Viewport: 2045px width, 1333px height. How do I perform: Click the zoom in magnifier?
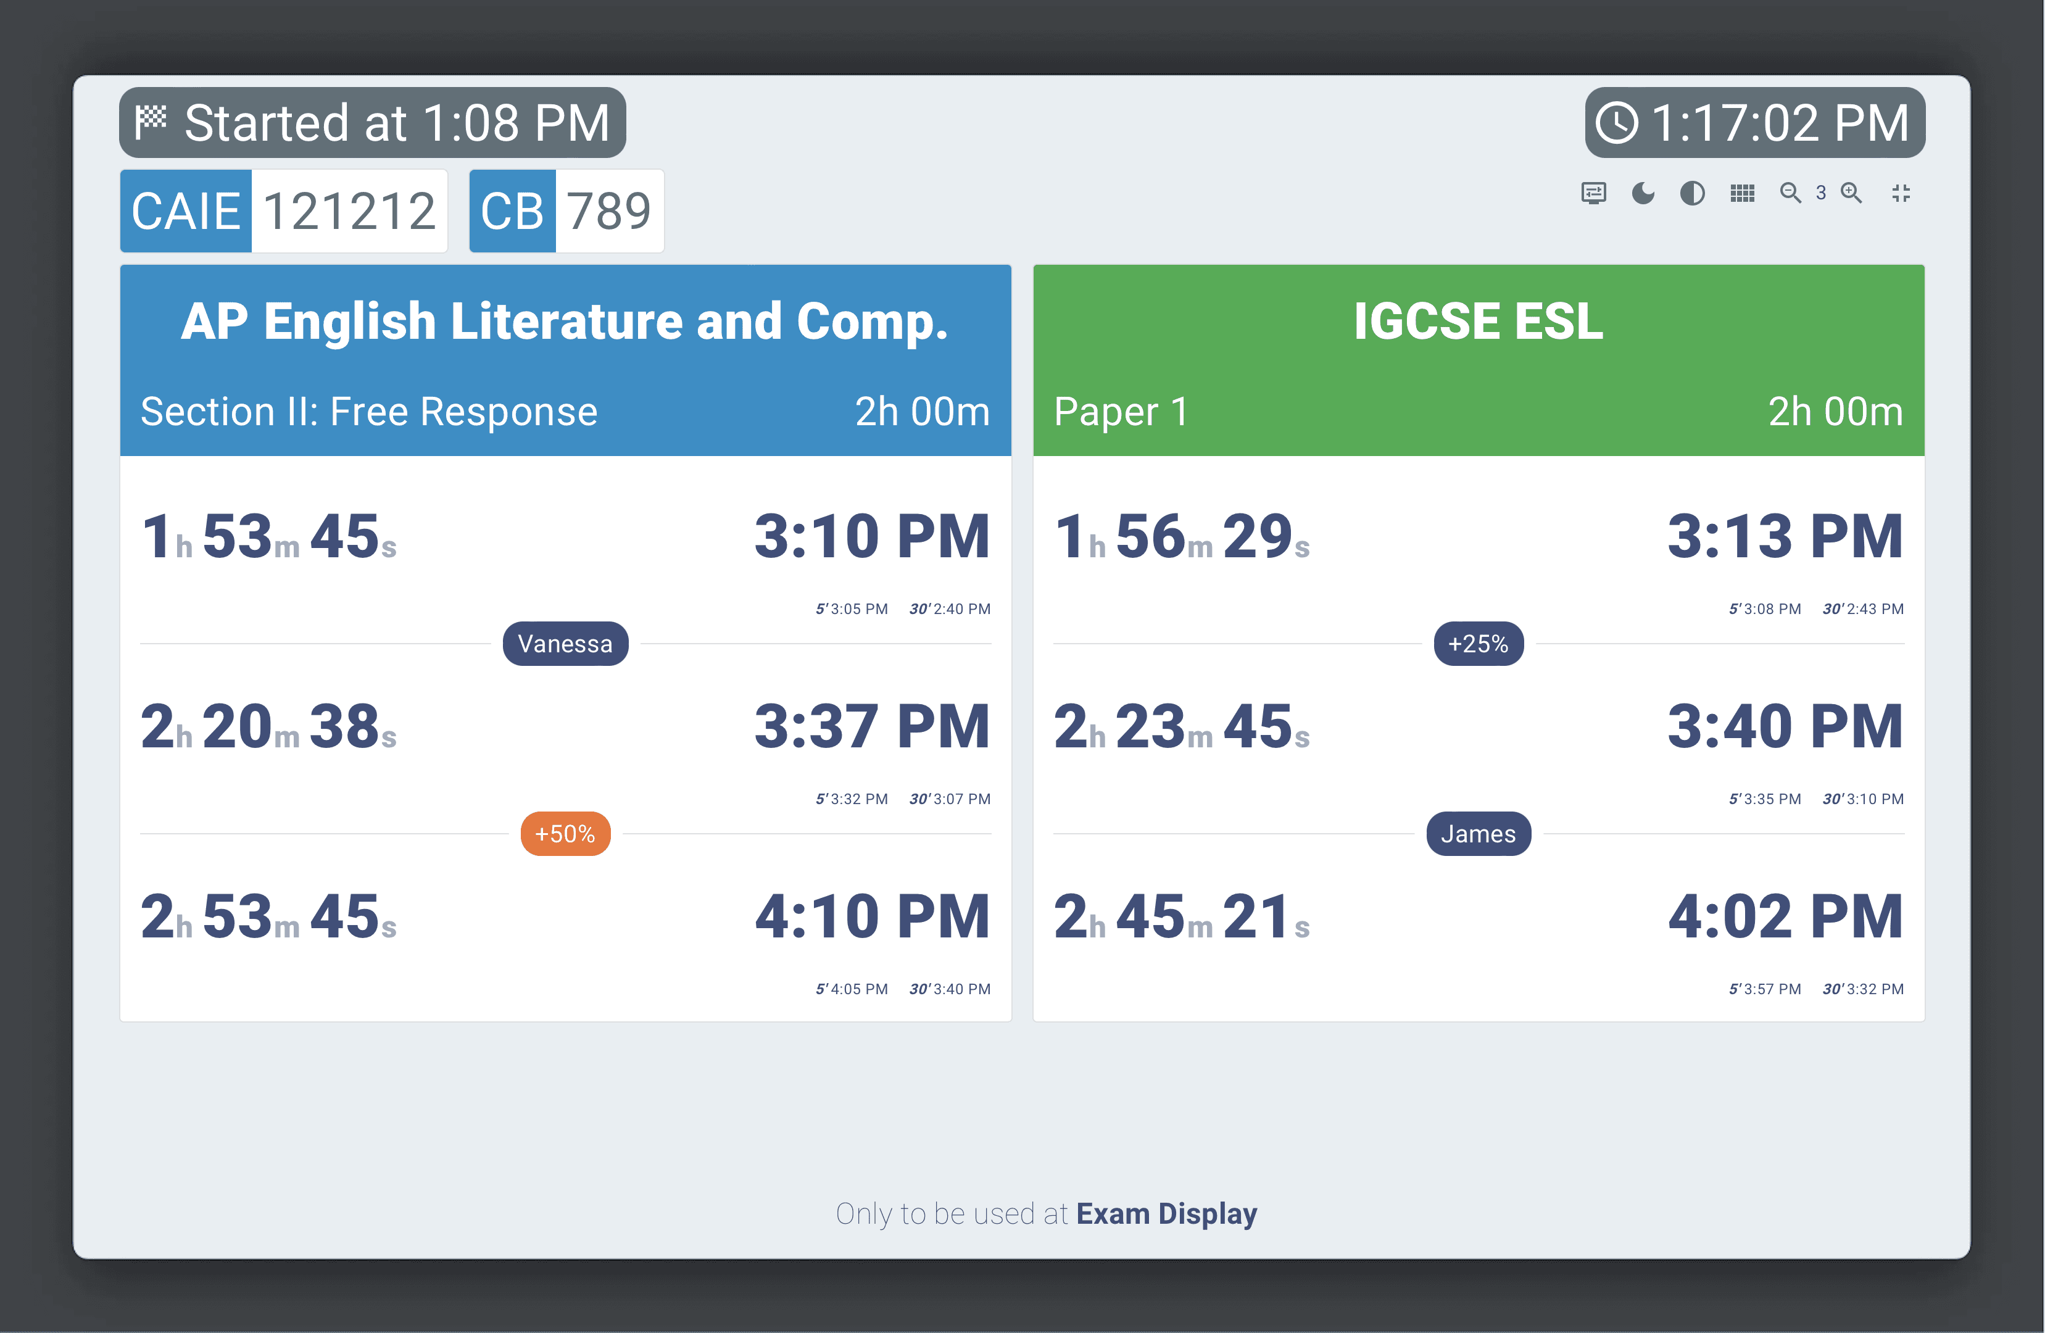coord(1852,193)
